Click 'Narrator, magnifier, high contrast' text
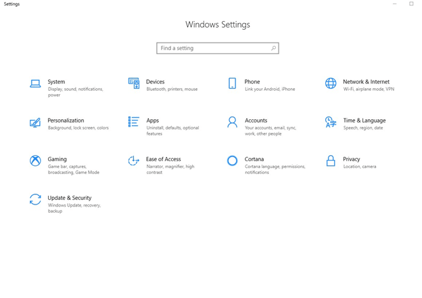422x298 pixels. click(x=170, y=169)
